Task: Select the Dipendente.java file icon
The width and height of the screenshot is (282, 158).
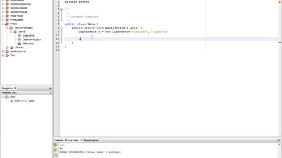Action: (x=19, y=39)
